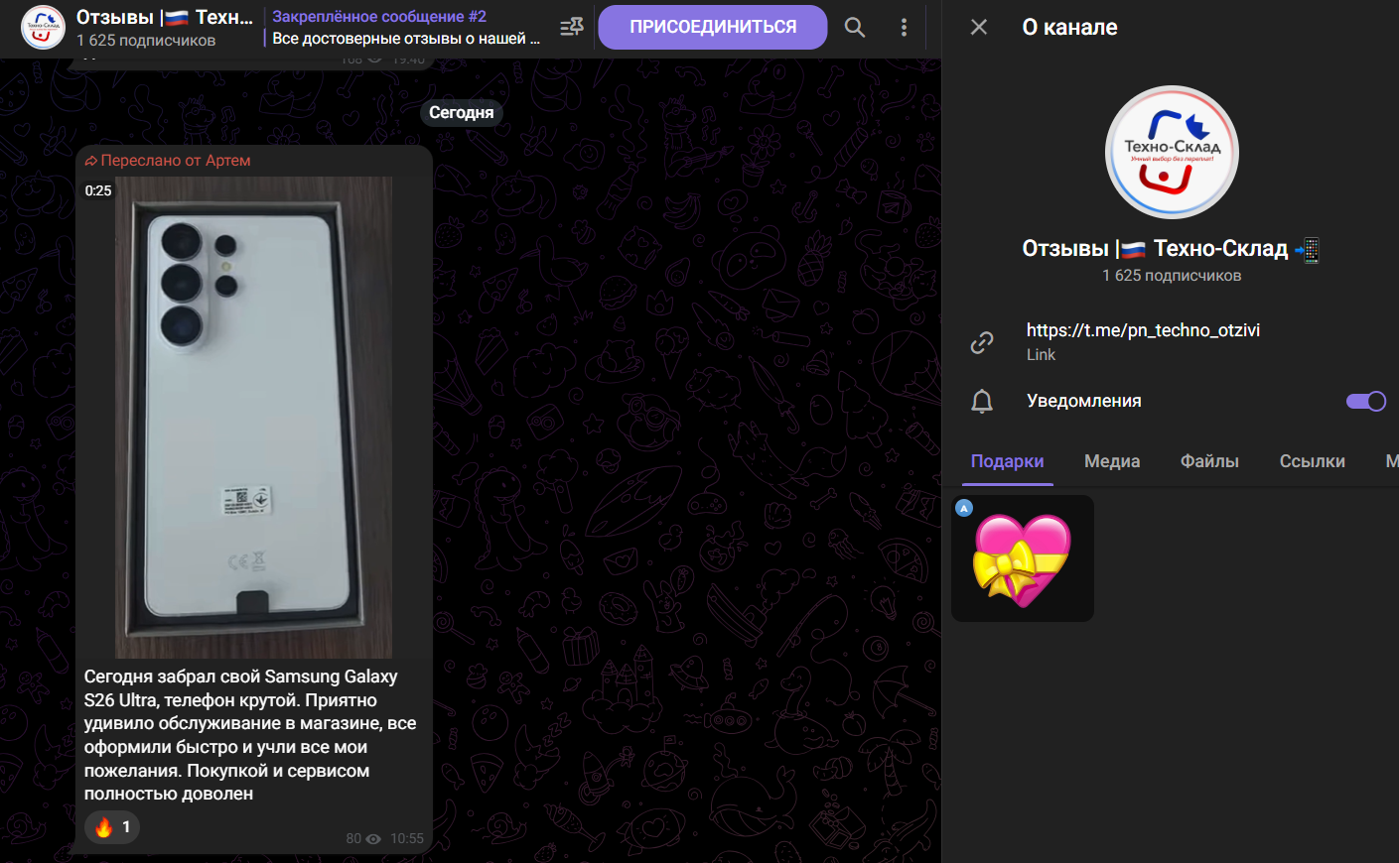Viewport: 1399px width, 863px height.
Task: Open the t.me/pn_techno_otzivi channel link
Action: [1143, 330]
